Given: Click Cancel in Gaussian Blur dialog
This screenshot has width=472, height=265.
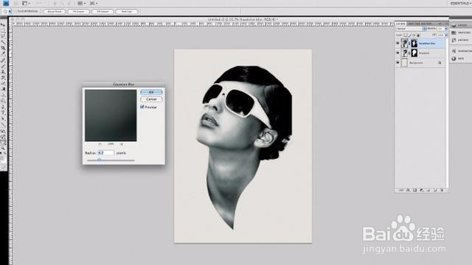Looking at the screenshot, I should point(151,99).
